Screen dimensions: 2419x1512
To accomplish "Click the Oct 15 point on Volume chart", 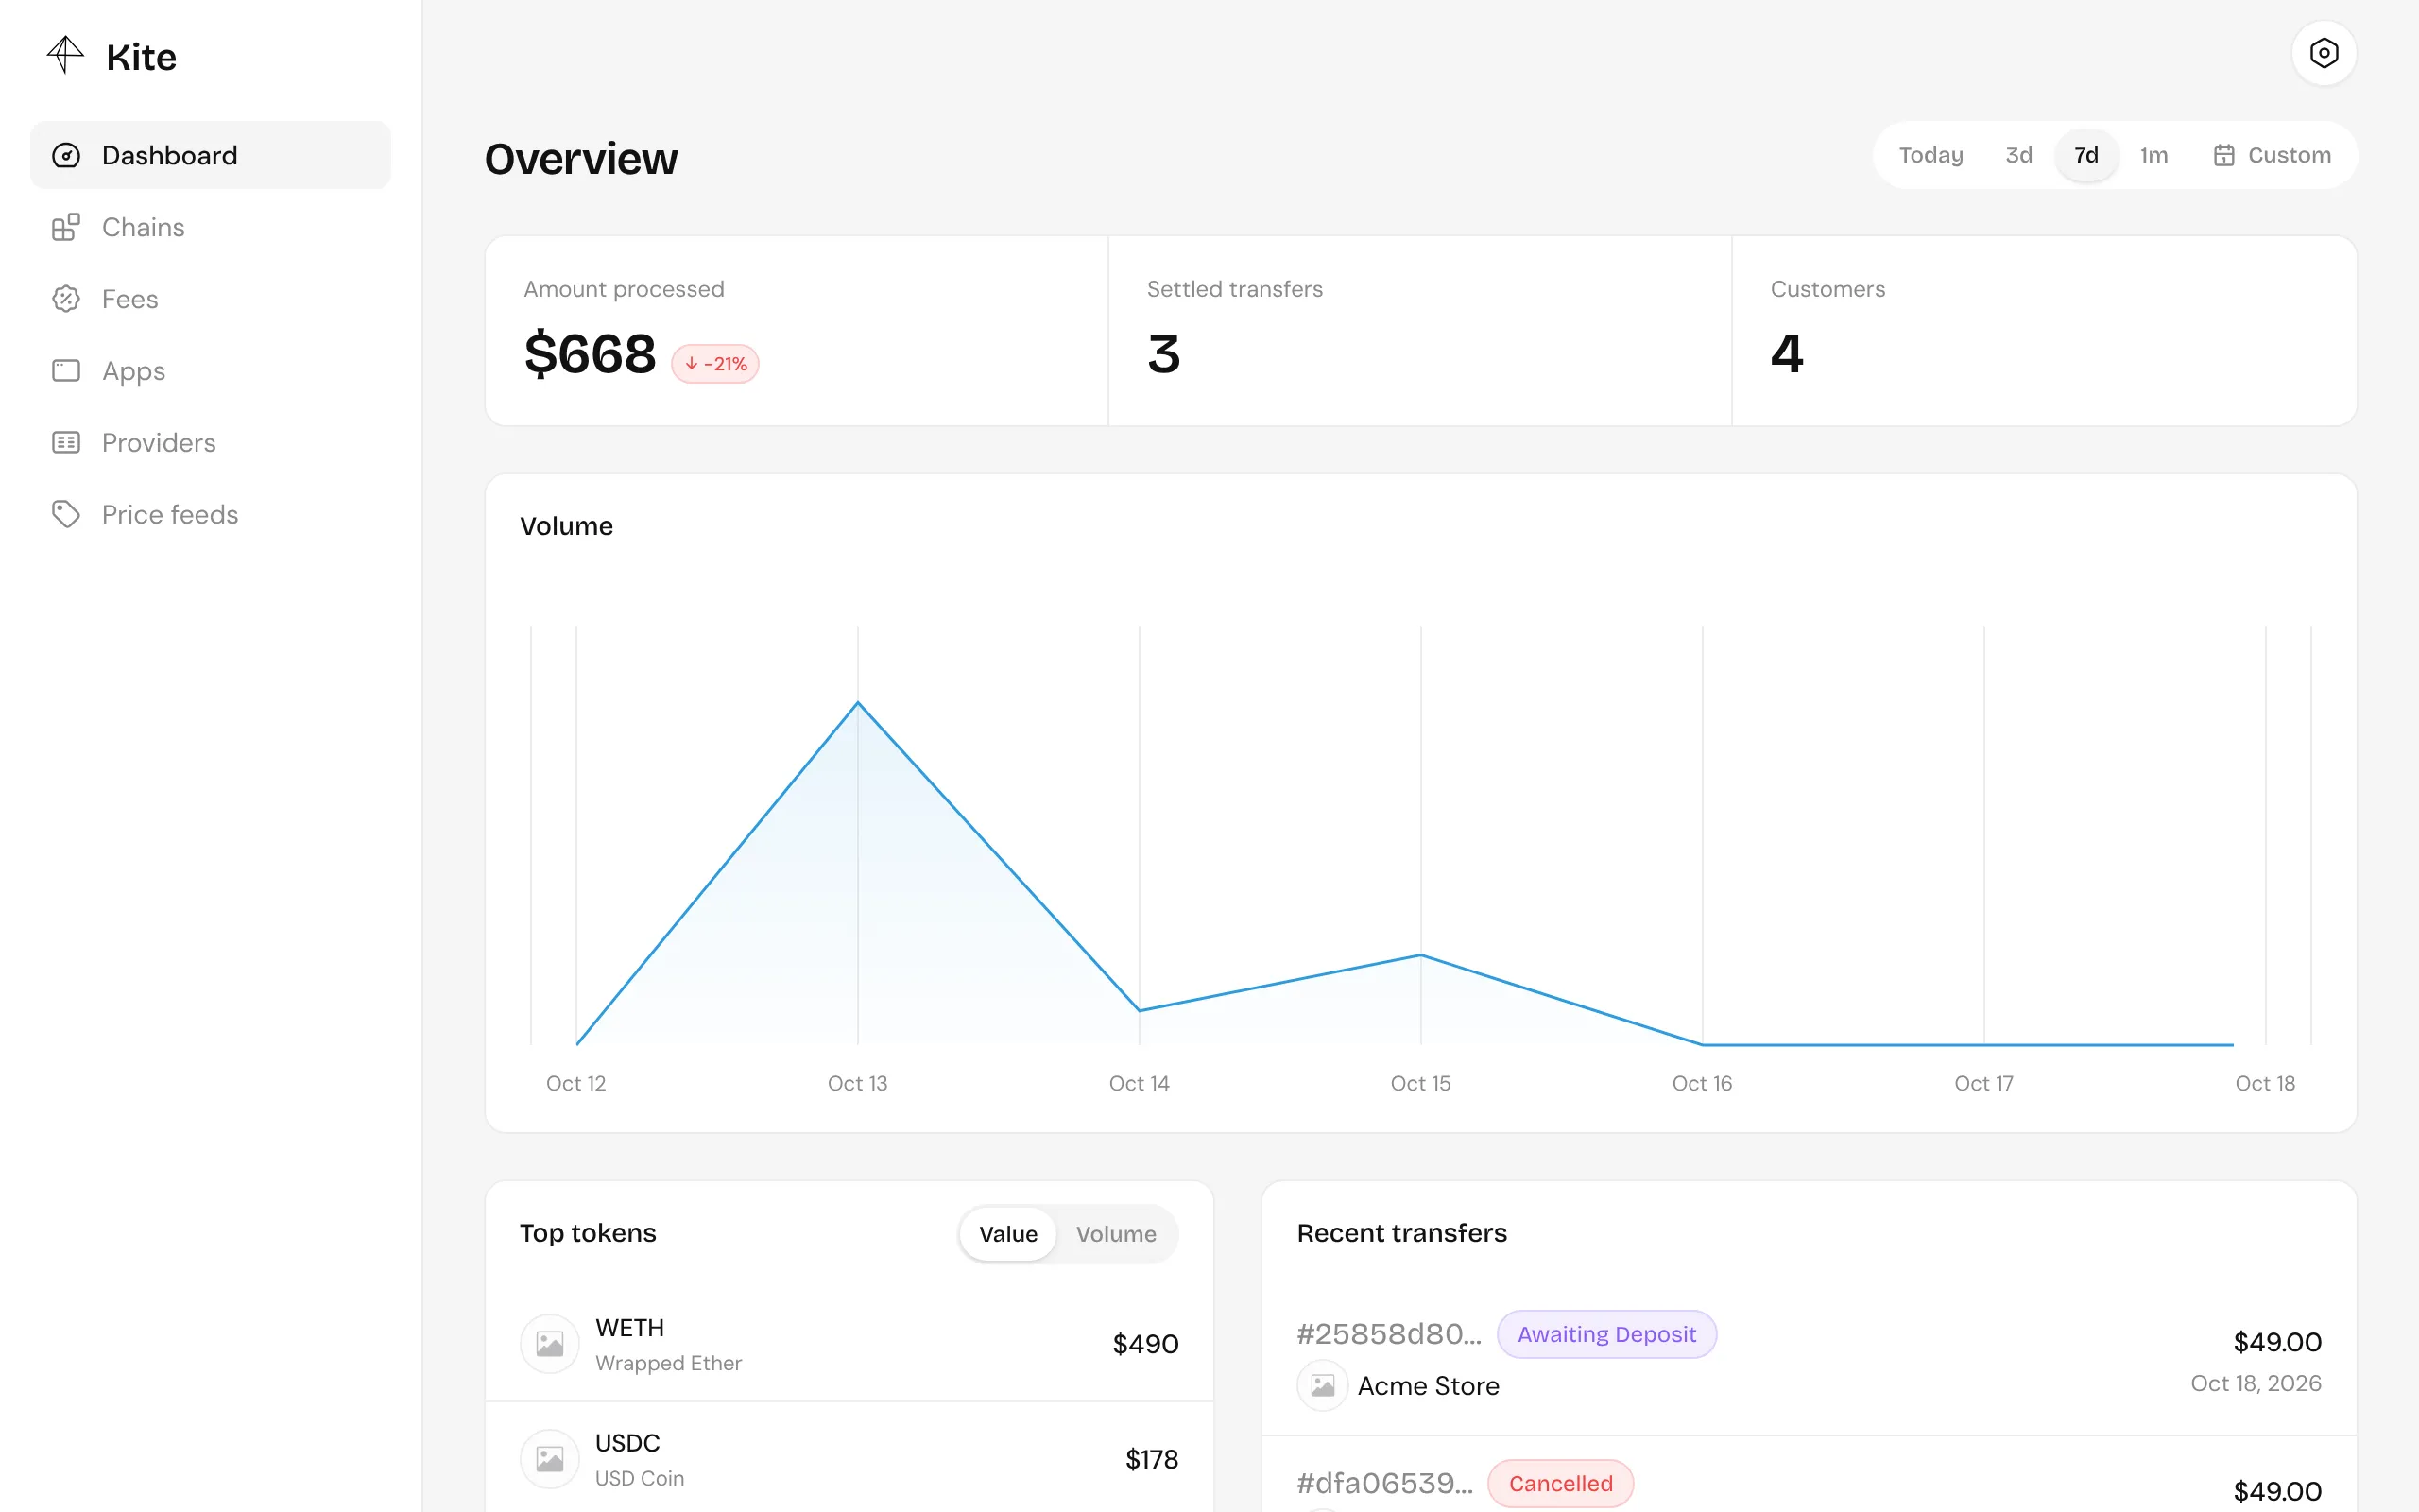I will [1420, 955].
